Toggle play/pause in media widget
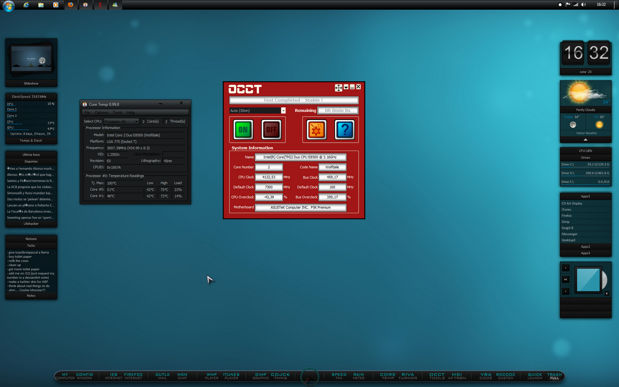Screen dimensions: 619x387 pyautogui.click(x=566, y=279)
